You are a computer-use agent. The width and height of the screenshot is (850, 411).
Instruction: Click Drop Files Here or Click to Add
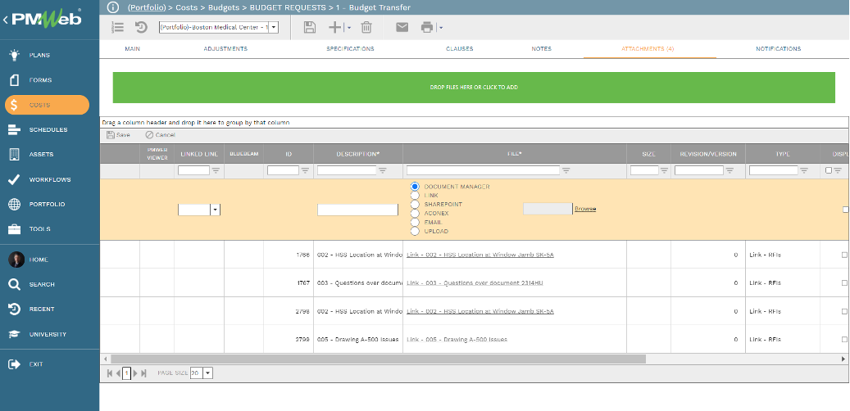tap(474, 87)
